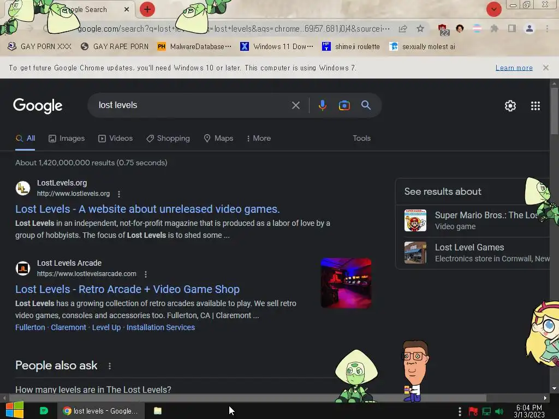Image resolution: width=559 pixels, height=419 pixels.
Task: Click the avatar face extension icon
Action: [460, 28]
